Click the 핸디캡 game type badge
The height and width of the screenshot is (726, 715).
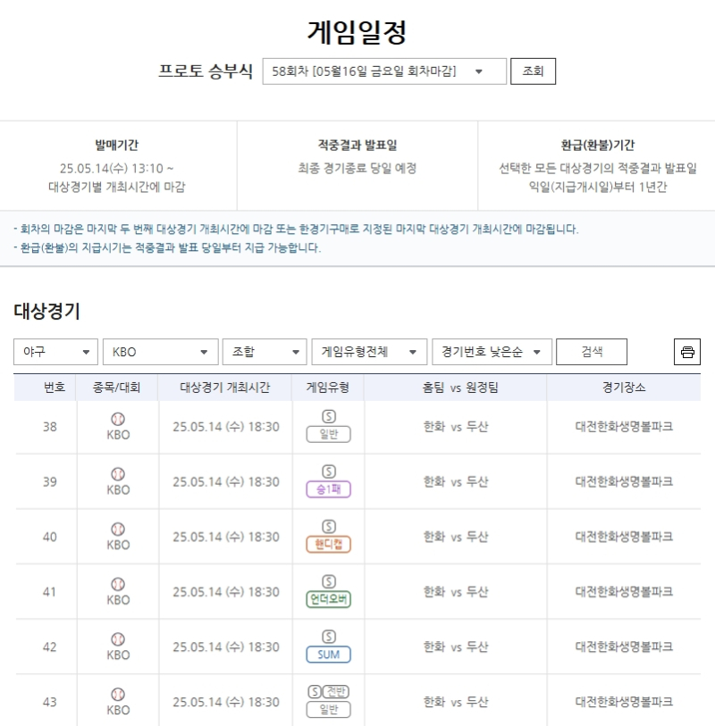click(x=328, y=545)
